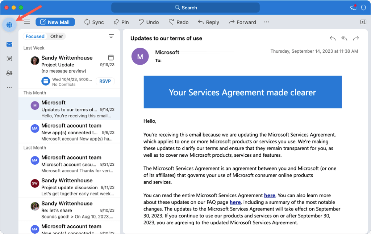371x234 pixels.
Task: Open the Microsoft Updates to our terms email
Action: click(x=69, y=109)
